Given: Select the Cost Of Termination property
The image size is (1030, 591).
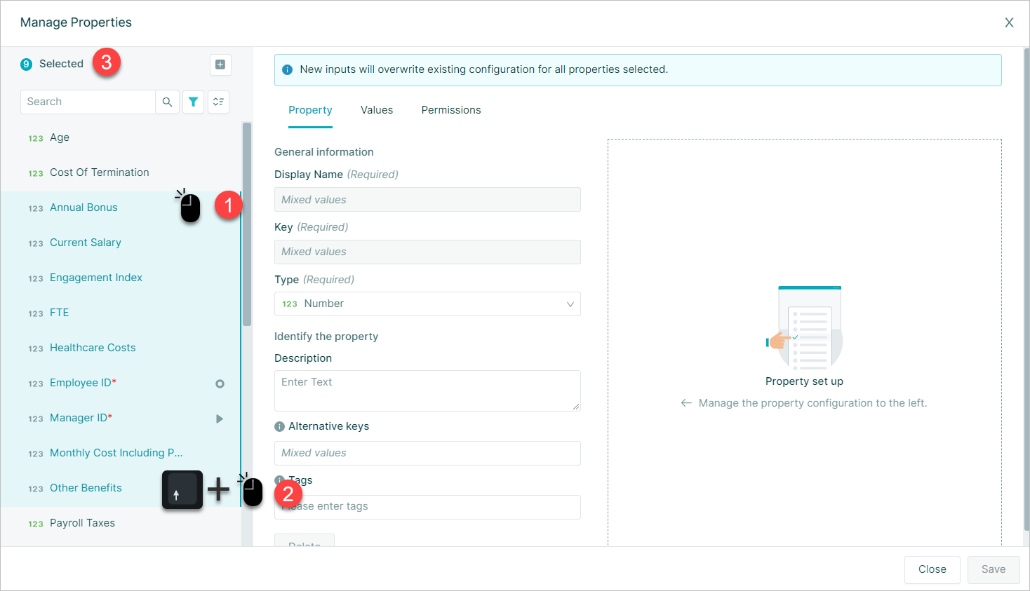Looking at the screenshot, I should 121,172.
